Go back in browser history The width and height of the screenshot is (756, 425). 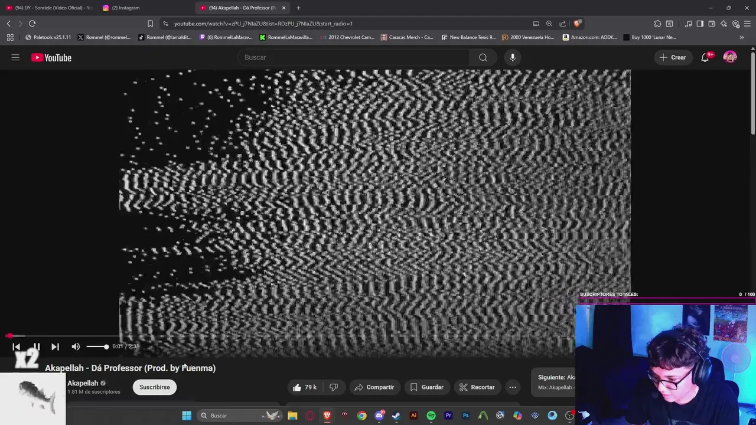[x=9, y=24]
